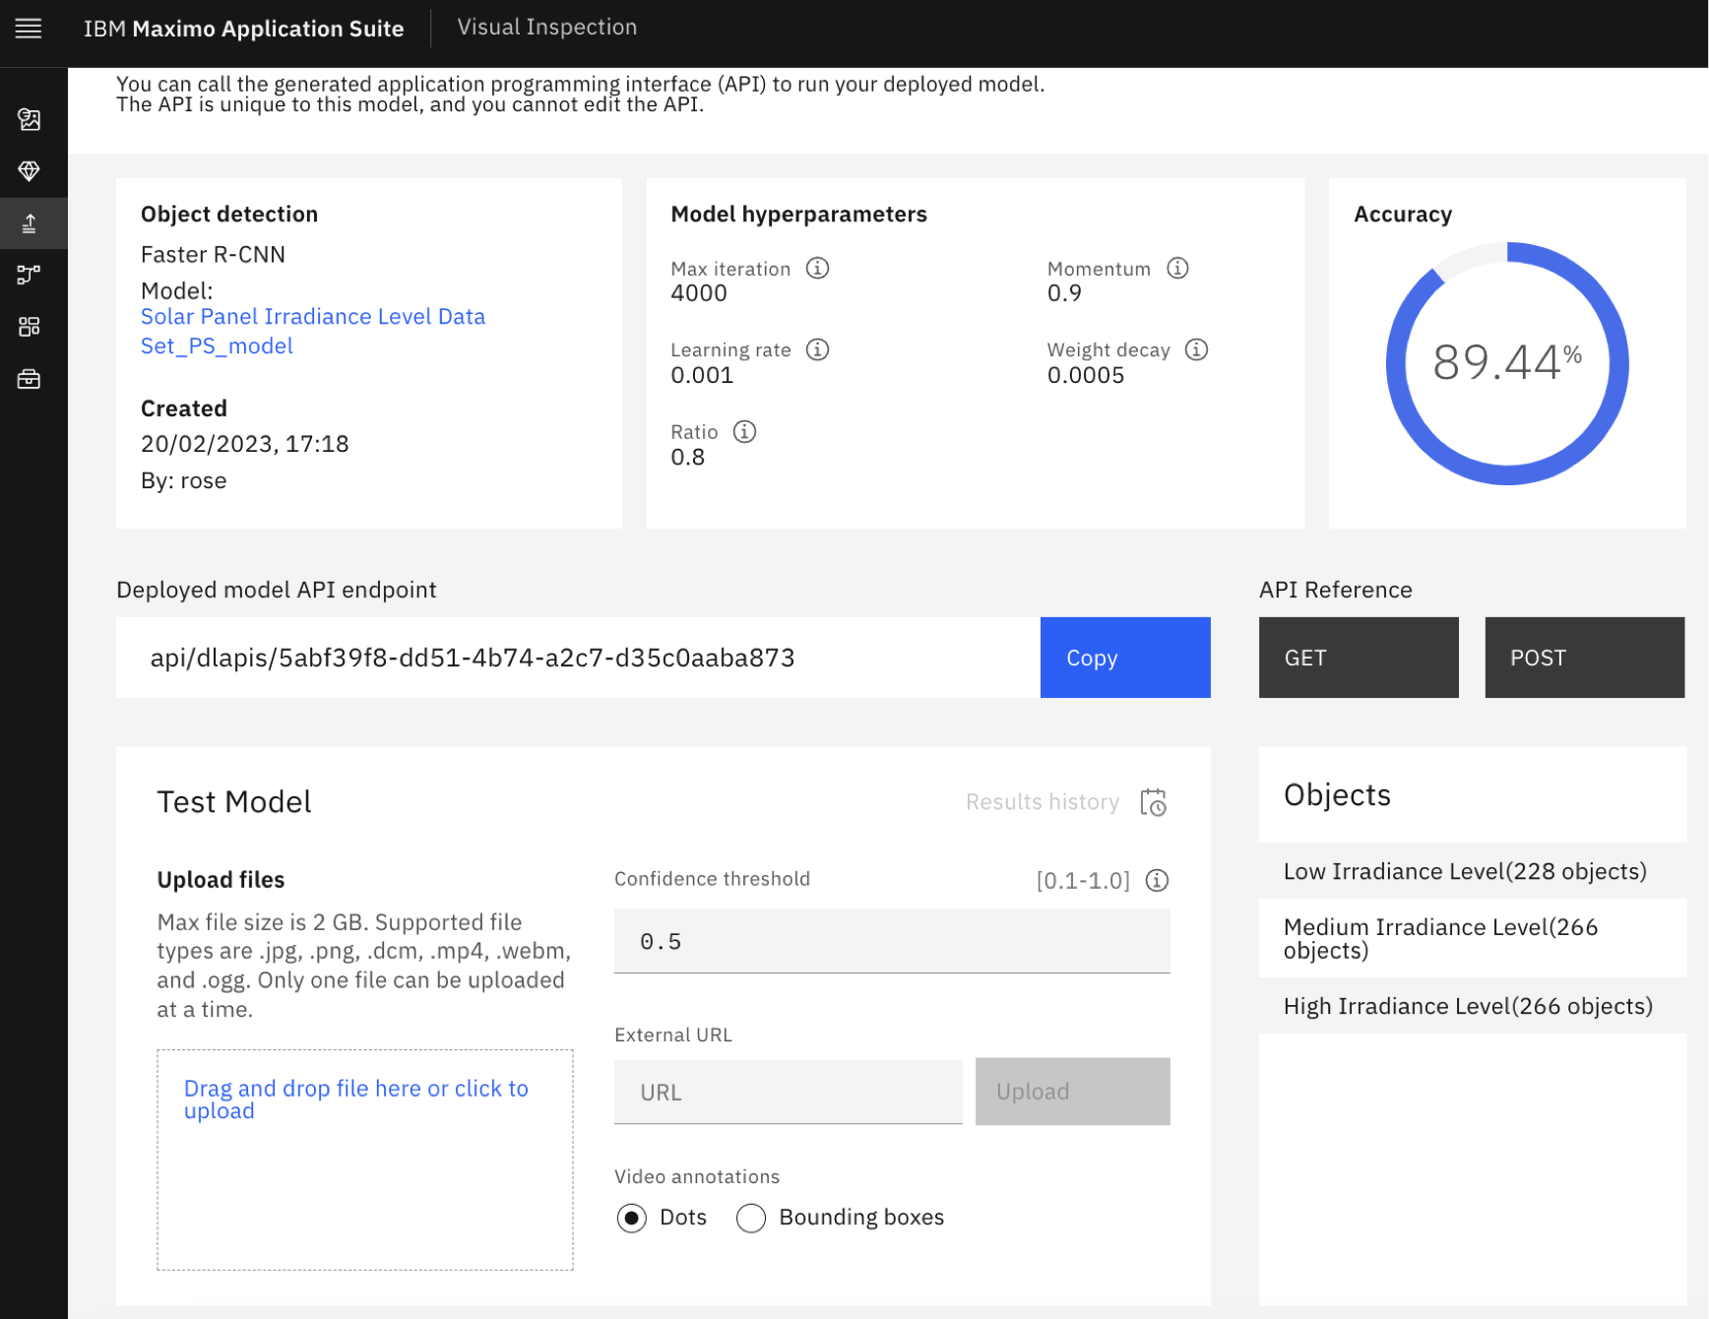Click Visual Inspection header label
The height and width of the screenshot is (1319, 1709).
coord(547,28)
